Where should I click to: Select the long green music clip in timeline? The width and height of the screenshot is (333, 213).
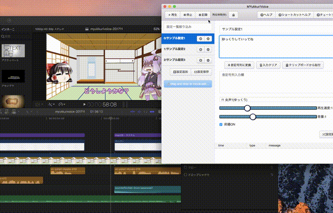pyautogui.click(x=90, y=199)
